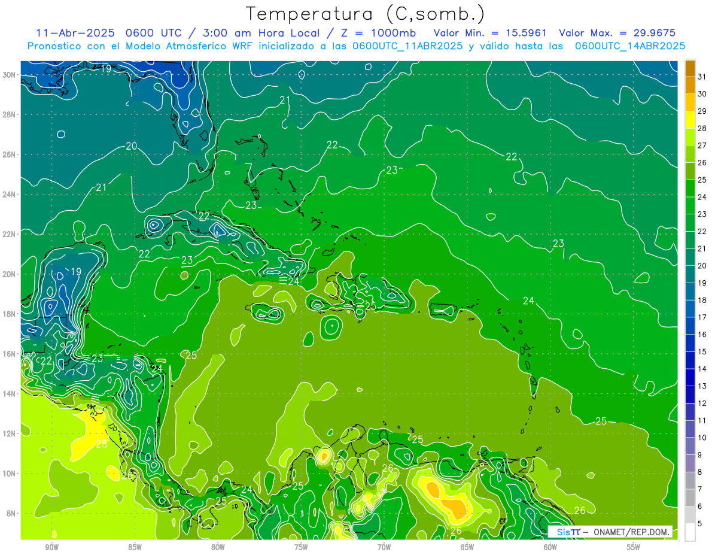The image size is (718, 555).
Task: Click the SisTT ONAMET/REP.DOM. logo box
Action: 610,532
